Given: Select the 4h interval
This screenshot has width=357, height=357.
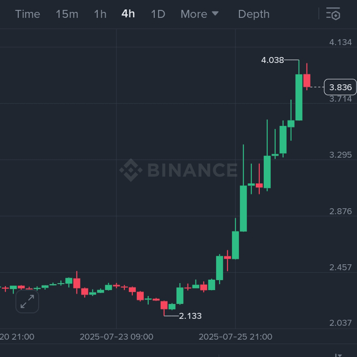Looking at the screenshot, I should 128,14.
